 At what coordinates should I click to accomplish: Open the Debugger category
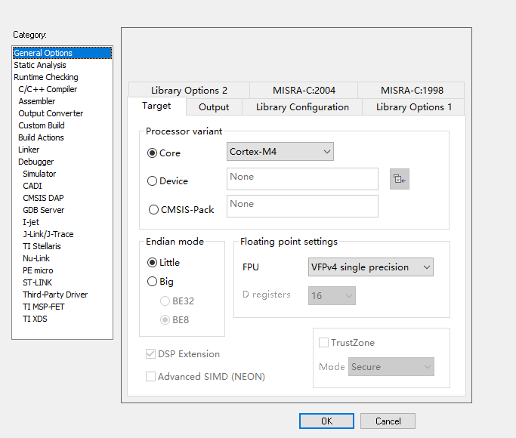click(36, 162)
